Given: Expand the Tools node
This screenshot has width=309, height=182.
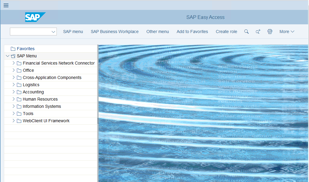Looking at the screenshot, I should (x=14, y=114).
